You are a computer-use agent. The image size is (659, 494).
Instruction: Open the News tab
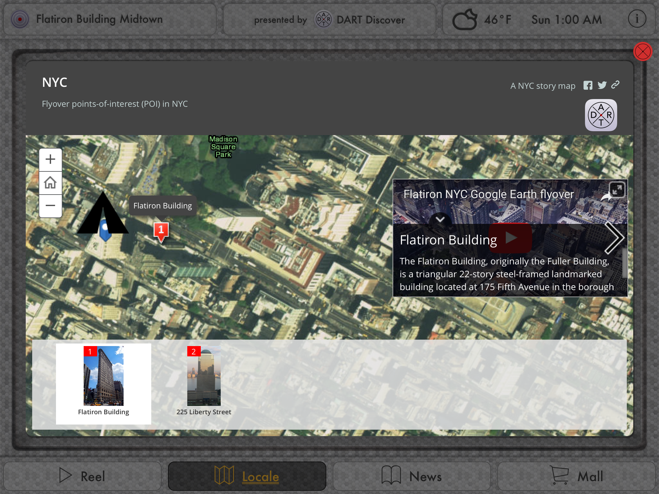point(412,476)
